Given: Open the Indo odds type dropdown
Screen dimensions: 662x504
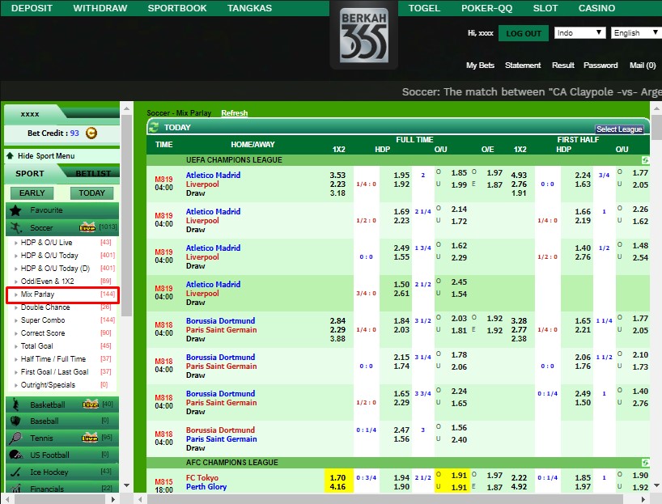Looking at the screenshot, I should coord(579,33).
